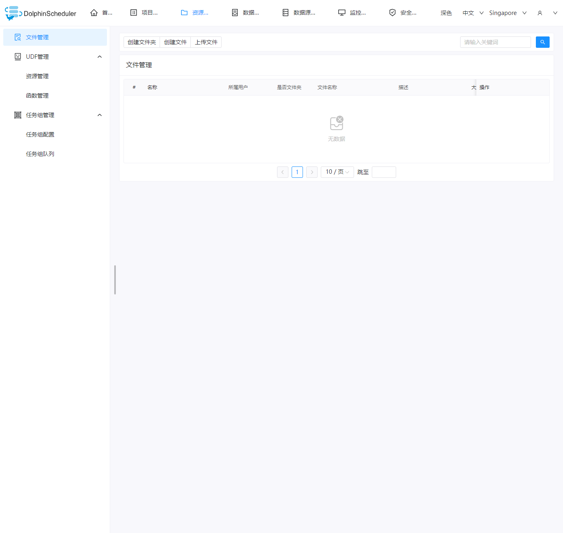Click the 创建文件夹 button

[142, 42]
